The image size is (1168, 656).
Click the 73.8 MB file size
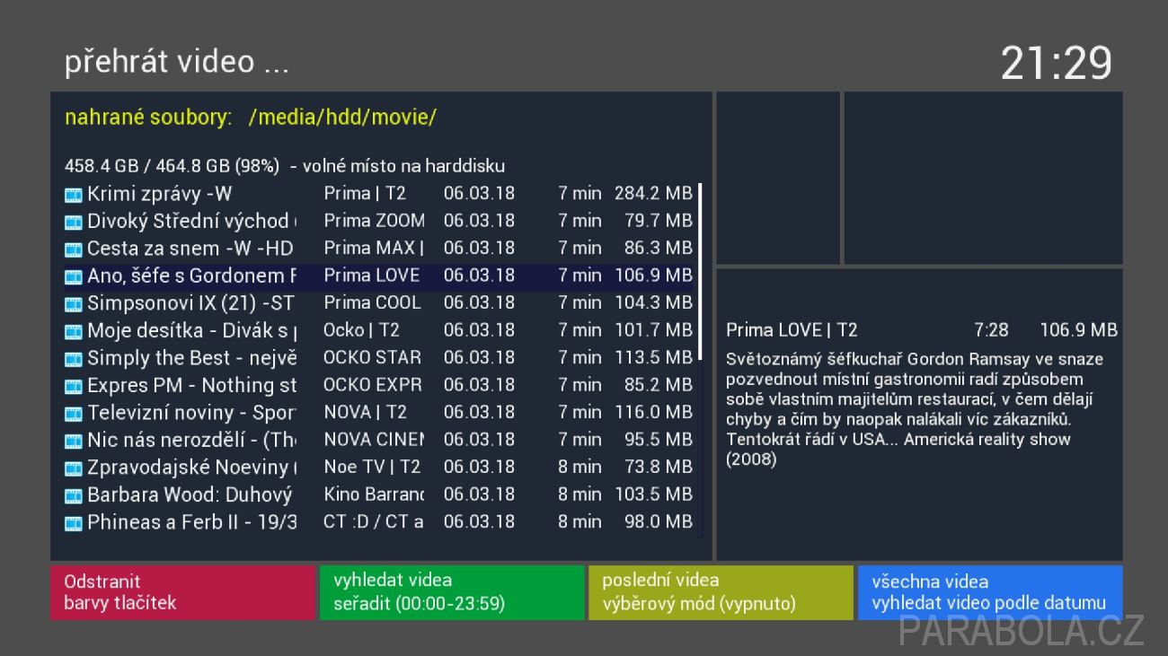pyautogui.click(x=659, y=467)
